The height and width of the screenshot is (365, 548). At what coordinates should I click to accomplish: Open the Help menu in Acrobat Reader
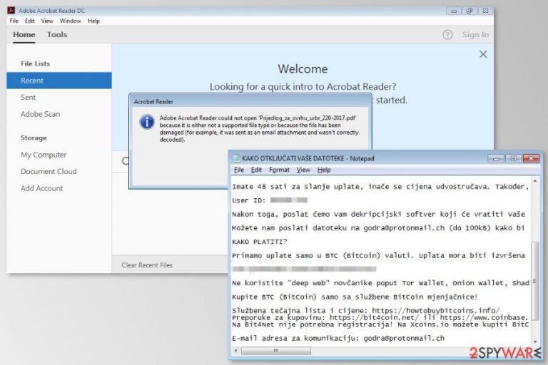(93, 21)
